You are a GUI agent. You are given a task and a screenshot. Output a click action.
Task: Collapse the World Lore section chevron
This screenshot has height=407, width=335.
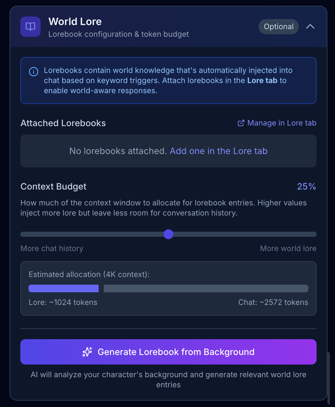coord(310,27)
